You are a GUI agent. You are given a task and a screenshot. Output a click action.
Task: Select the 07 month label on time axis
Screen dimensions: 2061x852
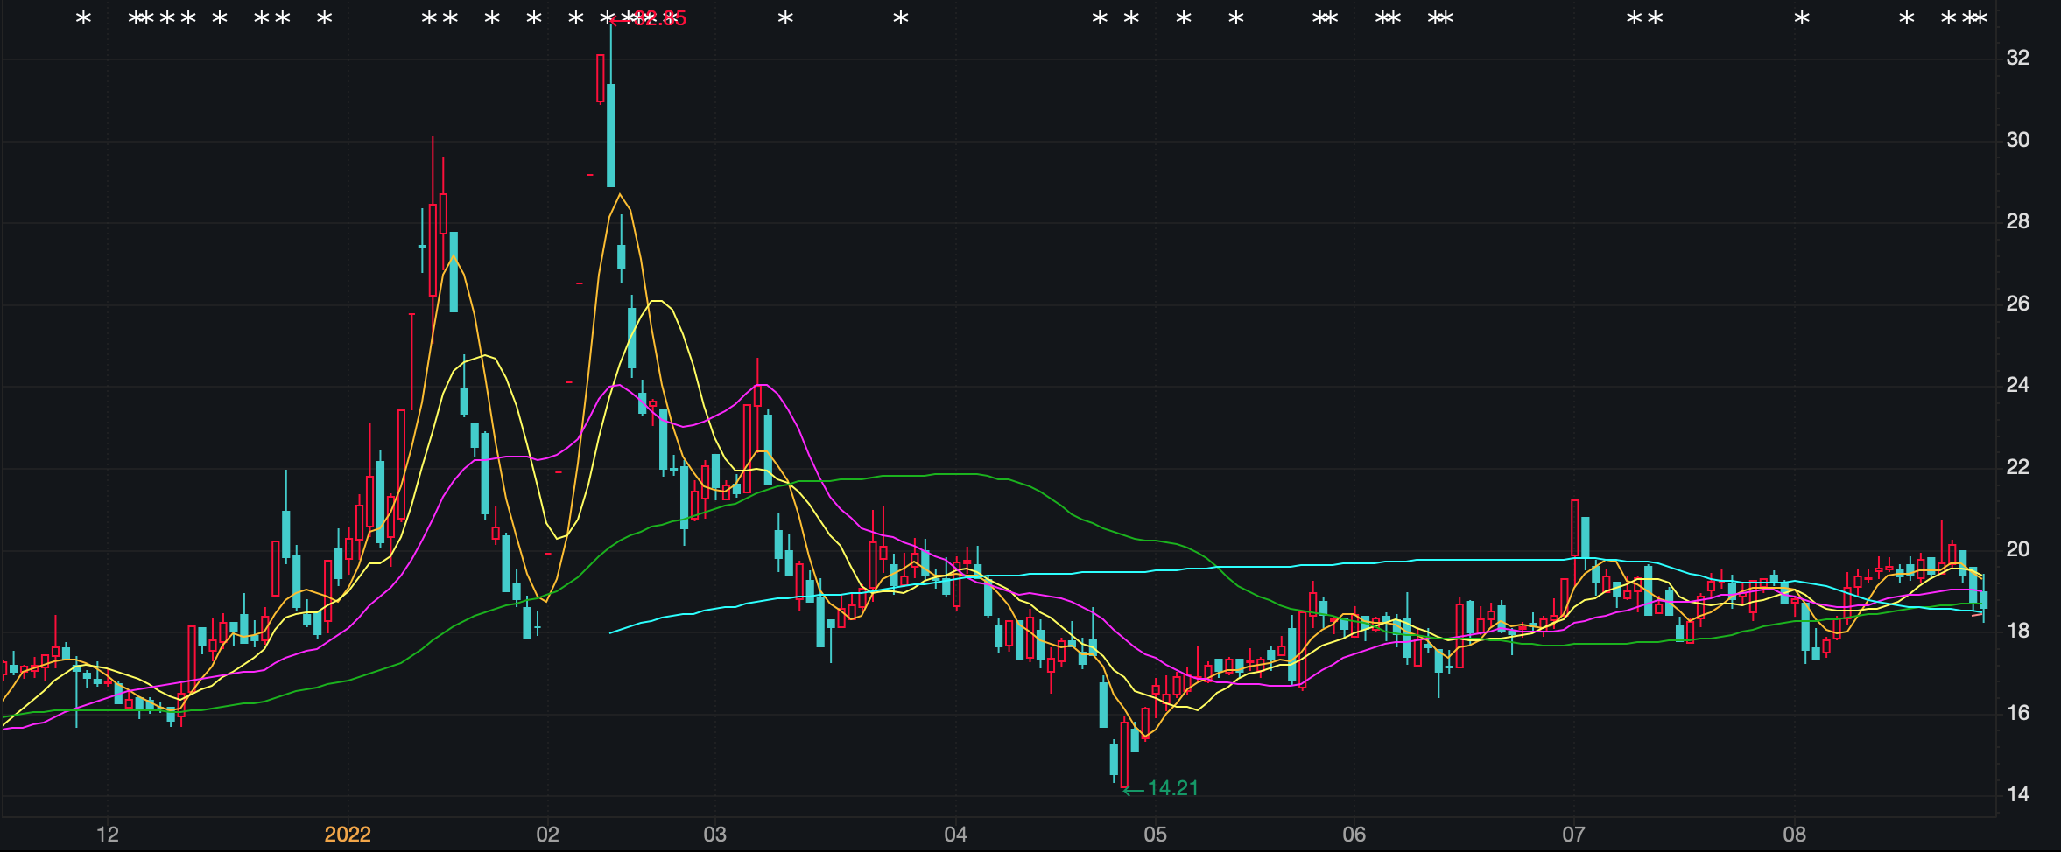coord(1573,835)
